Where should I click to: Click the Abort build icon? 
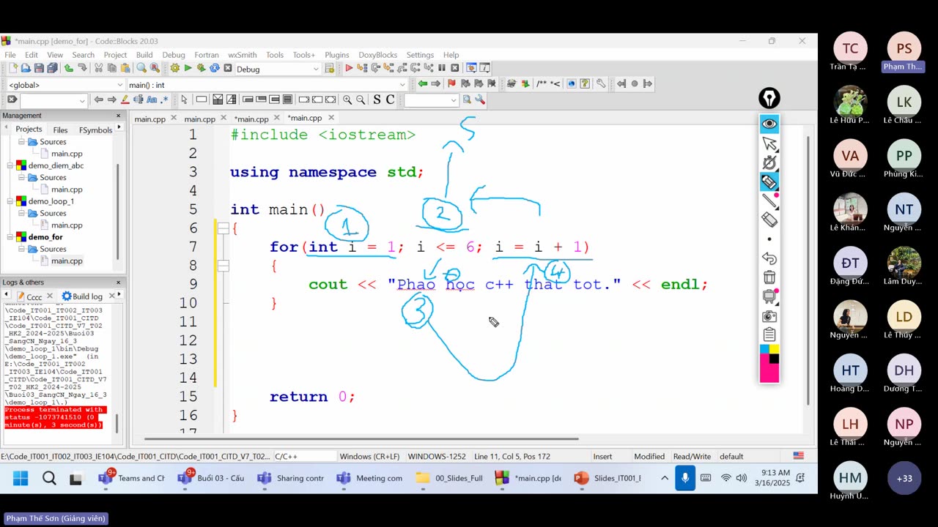228,68
